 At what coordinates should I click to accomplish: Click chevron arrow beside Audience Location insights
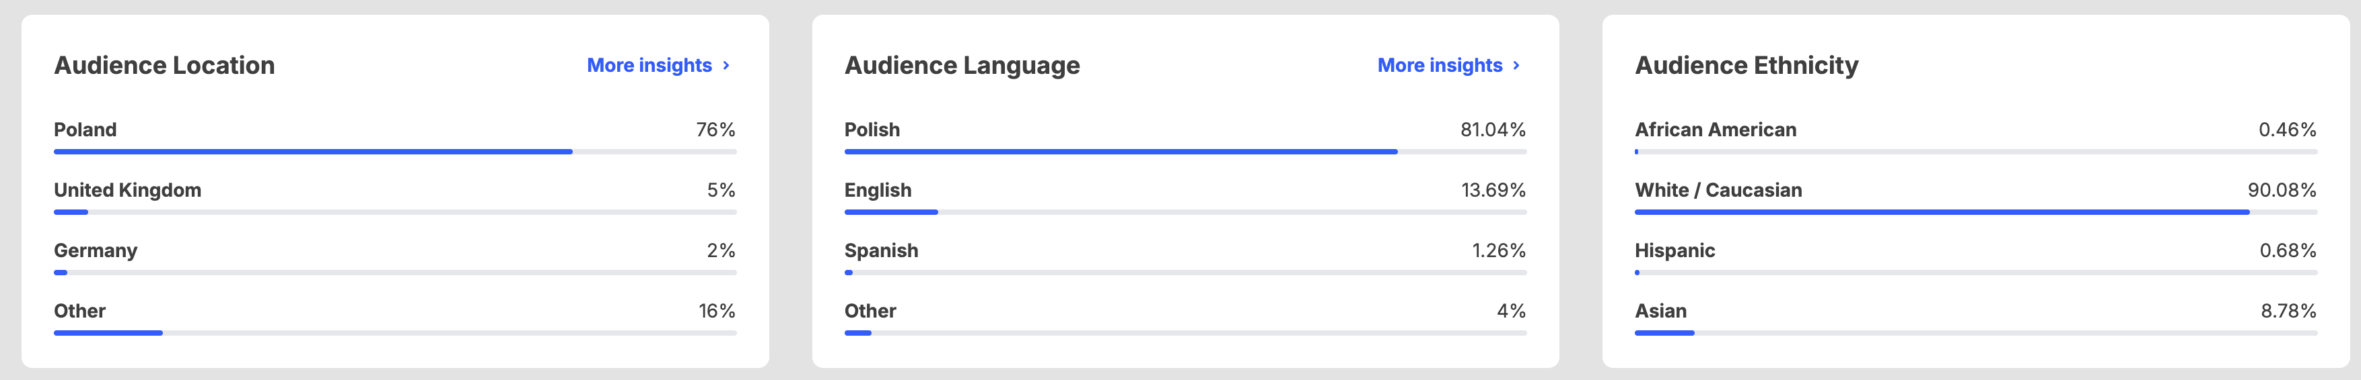coord(726,66)
